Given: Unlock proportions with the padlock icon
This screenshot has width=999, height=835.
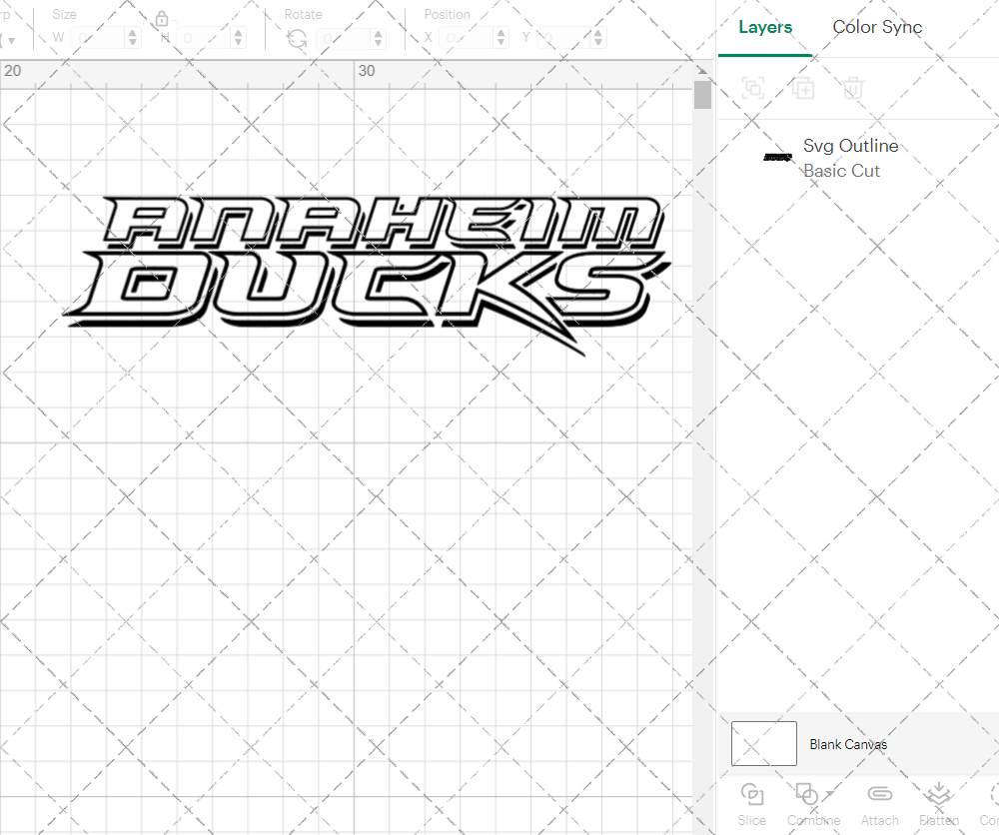Looking at the screenshot, I should (x=162, y=18).
